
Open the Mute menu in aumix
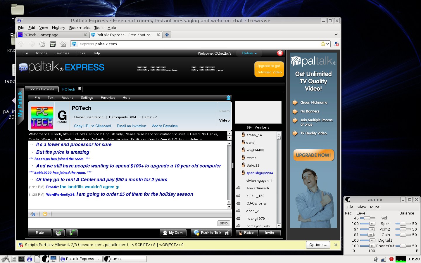(375, 207)
